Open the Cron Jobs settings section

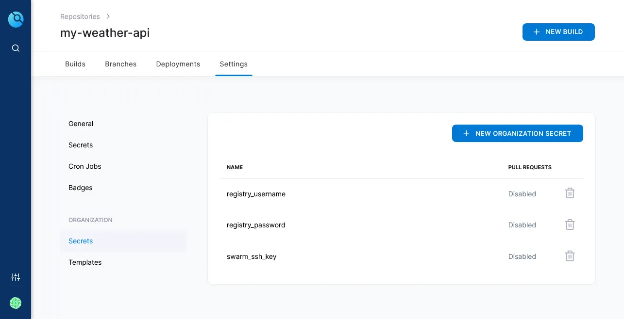[x=85, y=166]
